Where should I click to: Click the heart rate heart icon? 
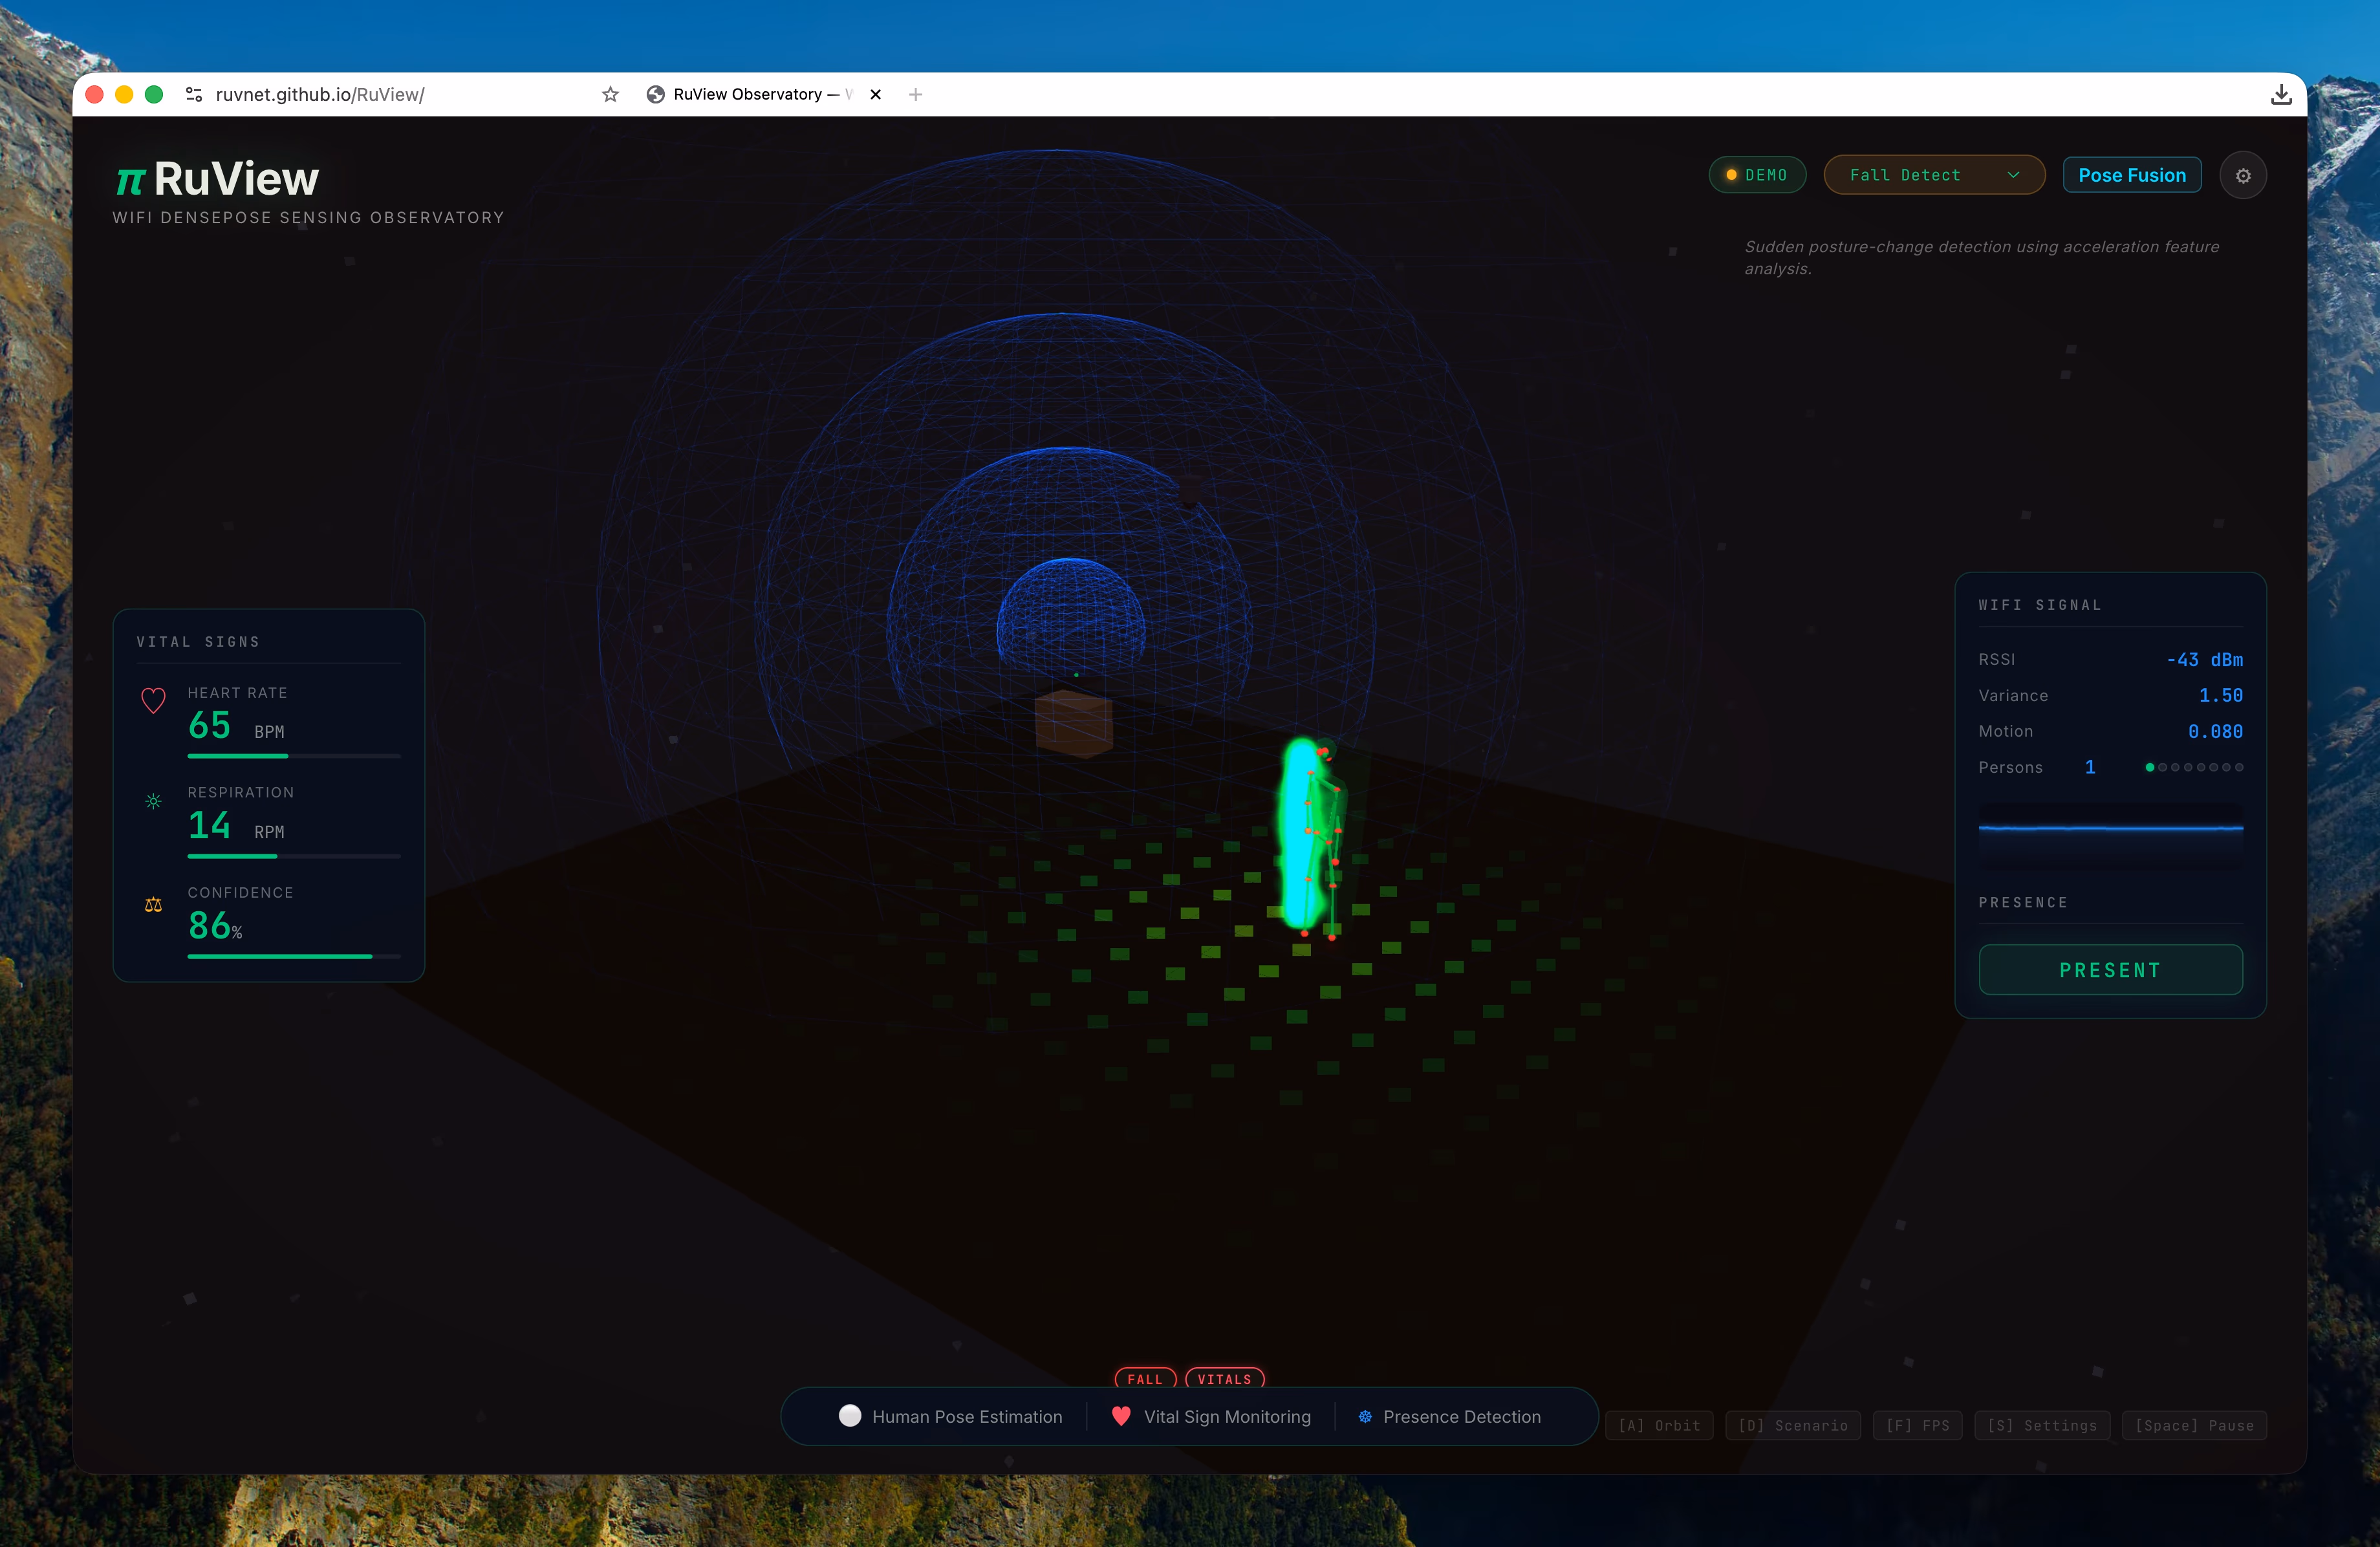pyautogui.click(x=153, y=700)
